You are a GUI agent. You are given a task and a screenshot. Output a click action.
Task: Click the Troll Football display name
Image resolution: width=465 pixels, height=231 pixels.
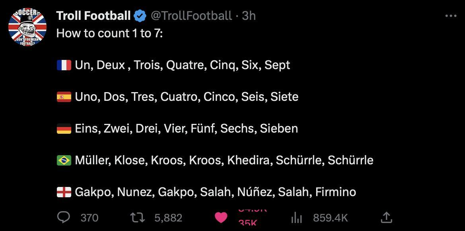tap(93, 16)
